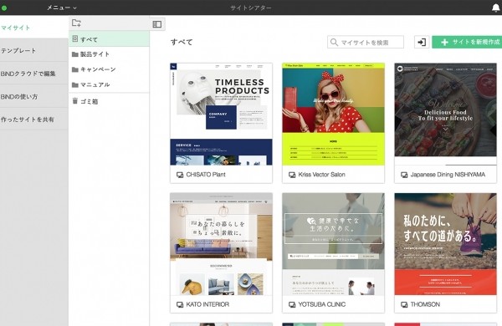Screen dimensions: 502x326
Task: Switch to the テンプレート tab
Action: pyautogui.click(x=34, y=50)
